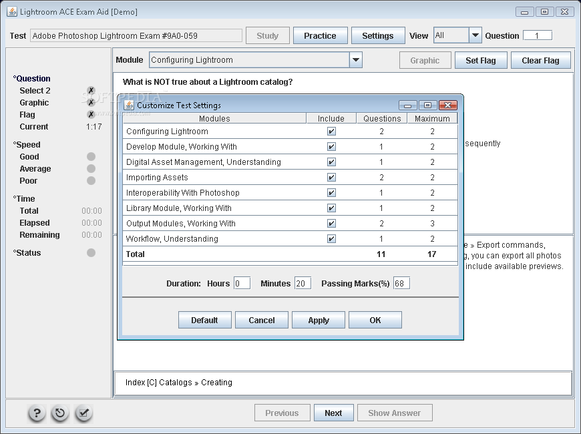Click the Library Module, Working With name
The image size is (581, 434).
(178, 208)
